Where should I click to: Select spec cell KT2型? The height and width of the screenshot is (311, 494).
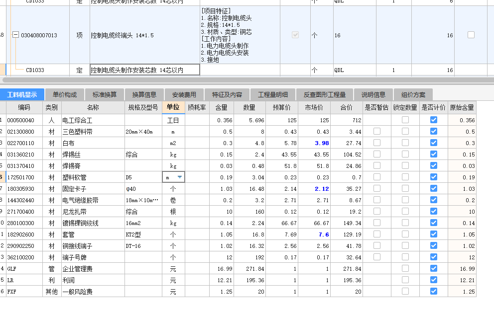[143, 234]
